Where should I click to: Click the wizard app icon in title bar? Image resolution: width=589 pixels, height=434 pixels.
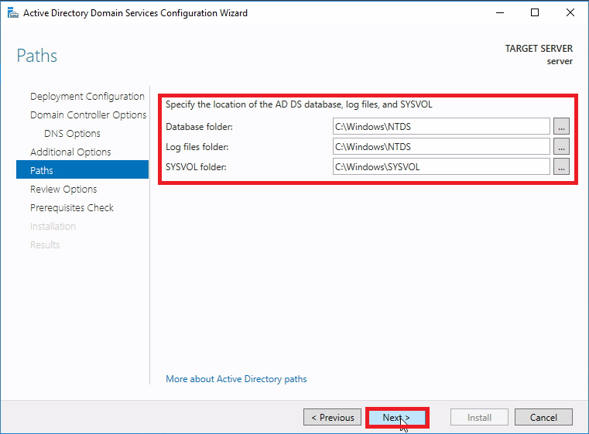(x=12, y=13)
